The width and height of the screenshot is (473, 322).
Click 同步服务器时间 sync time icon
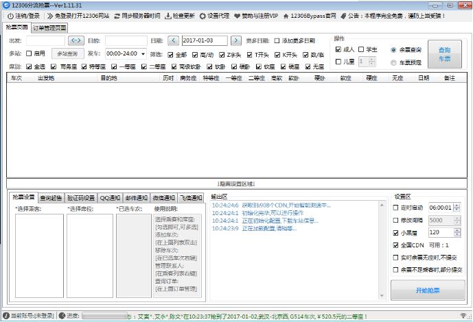click(x=117, y=15)
